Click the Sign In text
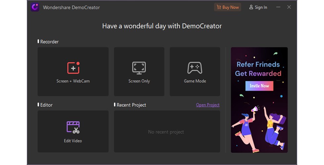 [x=261, y=7]
